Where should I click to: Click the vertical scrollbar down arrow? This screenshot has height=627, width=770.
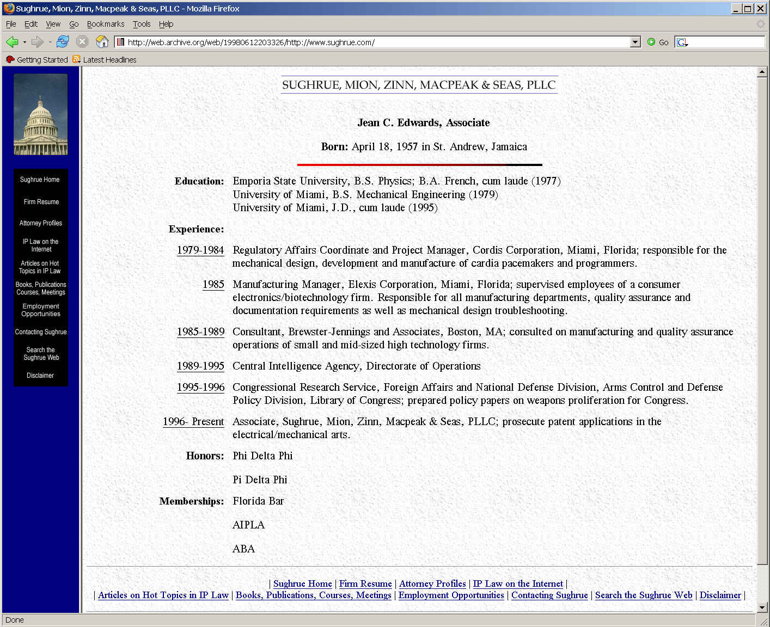[762, 607]
